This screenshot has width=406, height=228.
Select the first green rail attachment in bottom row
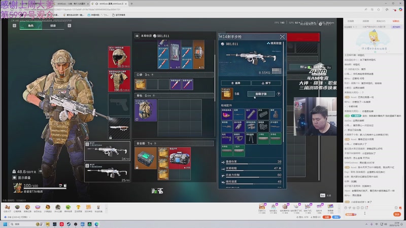click(226, 150)
